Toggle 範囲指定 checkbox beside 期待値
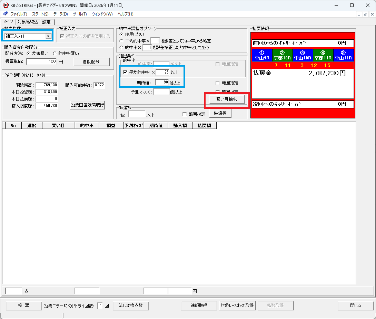This screenshot has width=376, height=319. (218, 83)
